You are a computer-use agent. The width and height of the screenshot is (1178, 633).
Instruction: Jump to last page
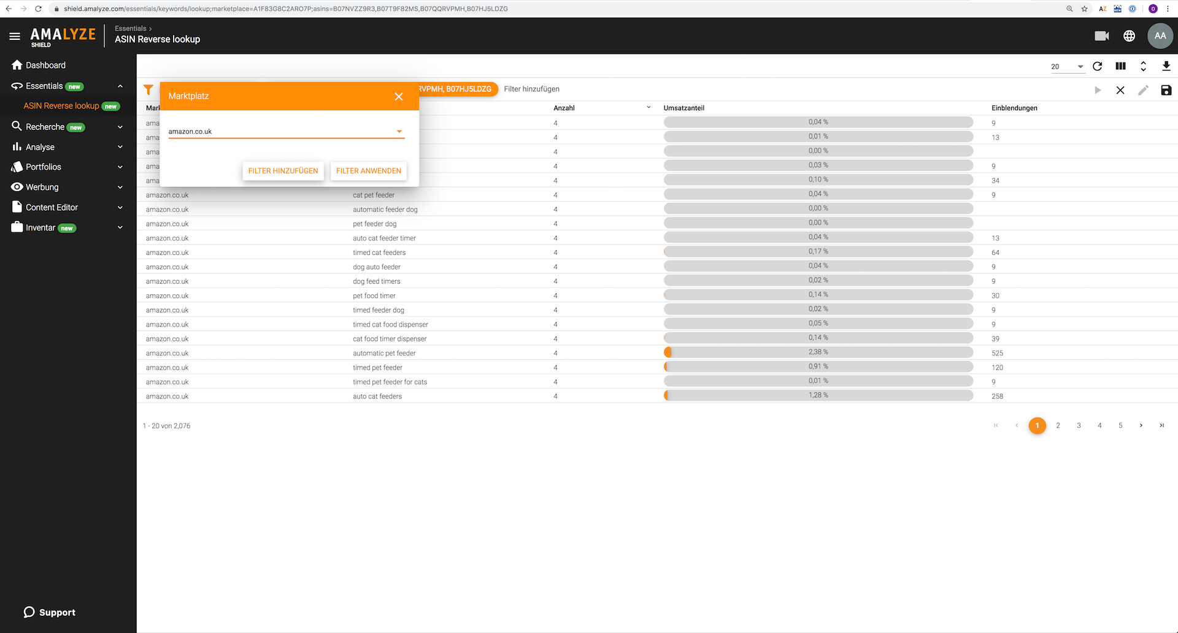(1162, 425)
